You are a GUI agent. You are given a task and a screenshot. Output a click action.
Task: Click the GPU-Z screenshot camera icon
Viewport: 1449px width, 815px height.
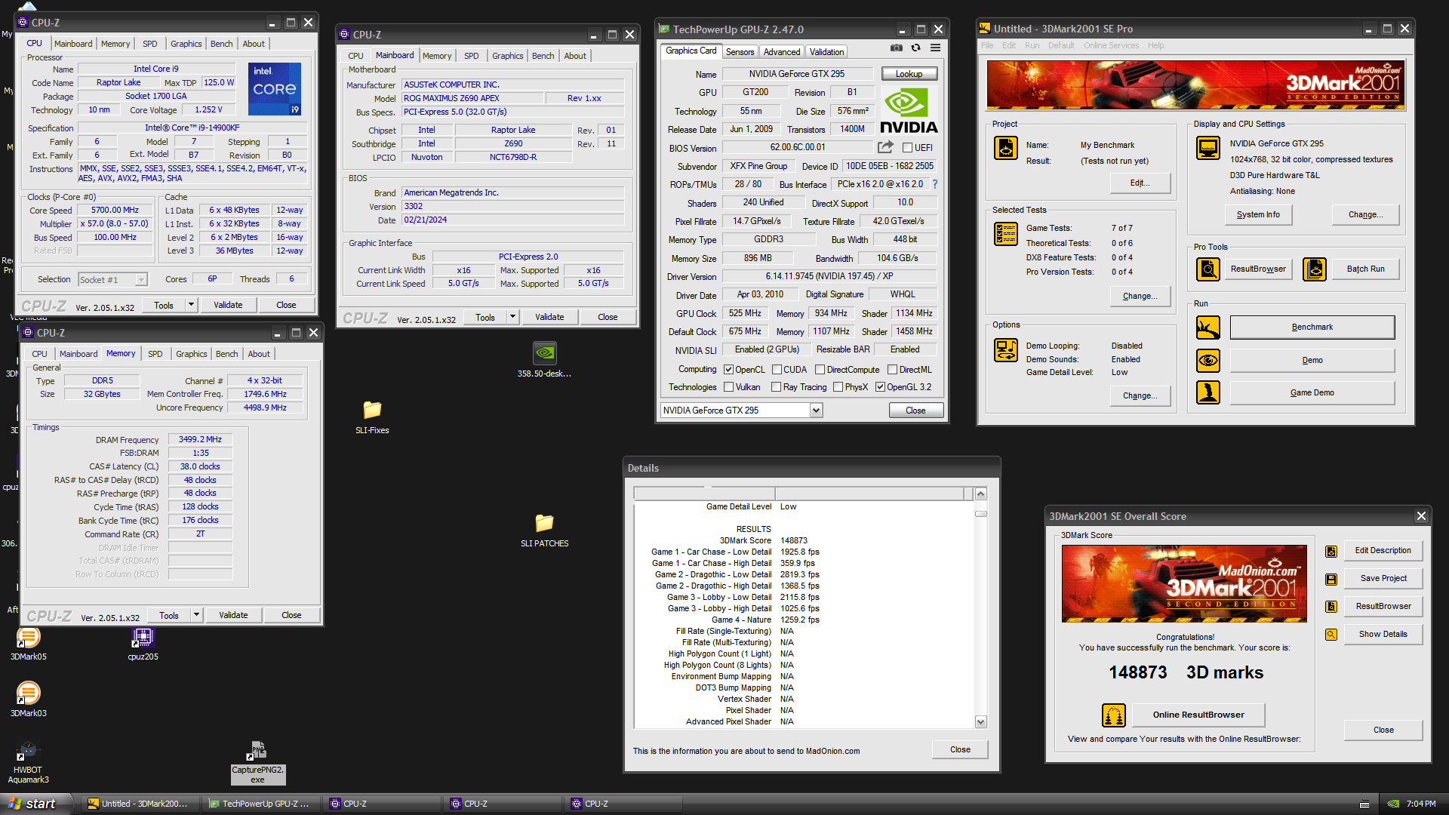click(896, 48)
